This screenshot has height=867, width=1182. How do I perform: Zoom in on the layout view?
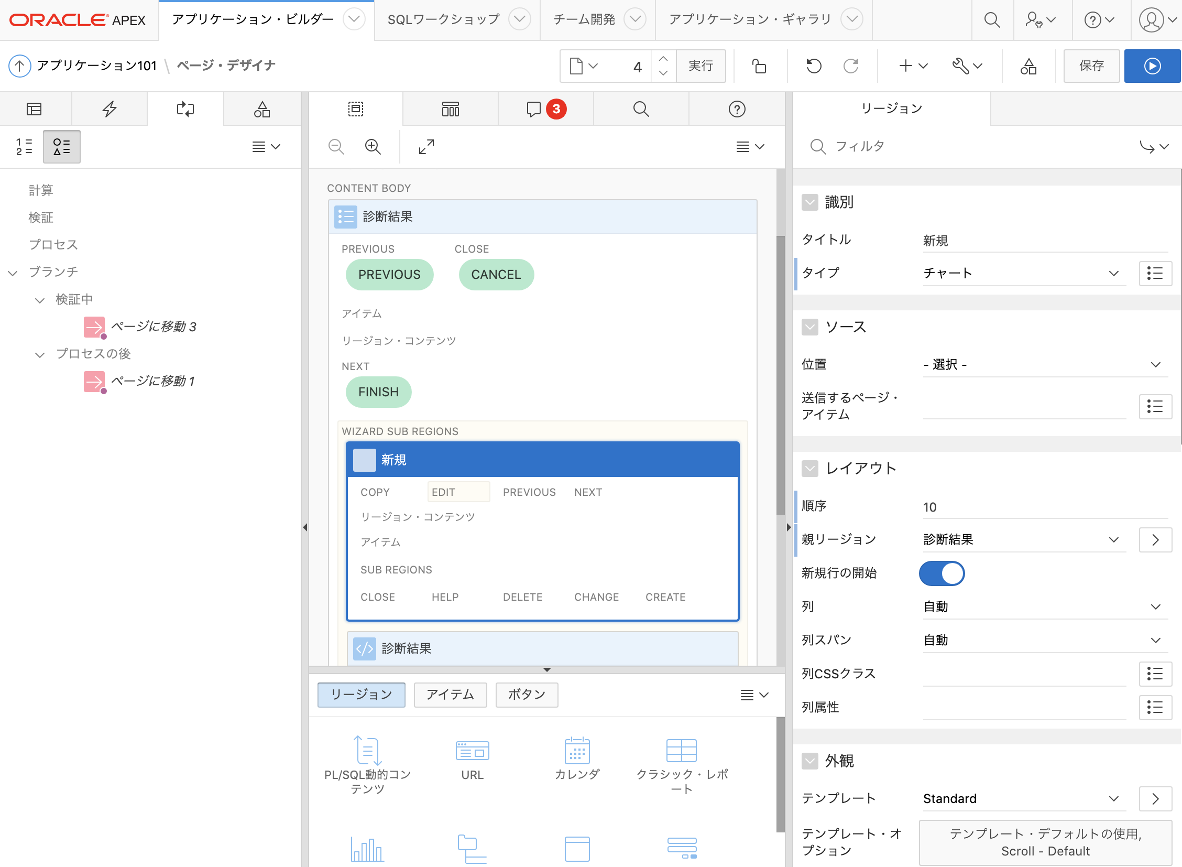(x=373, y=147)
